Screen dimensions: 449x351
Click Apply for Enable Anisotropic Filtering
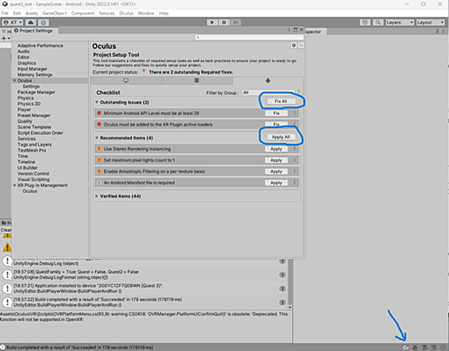click(x=276, y=172)
